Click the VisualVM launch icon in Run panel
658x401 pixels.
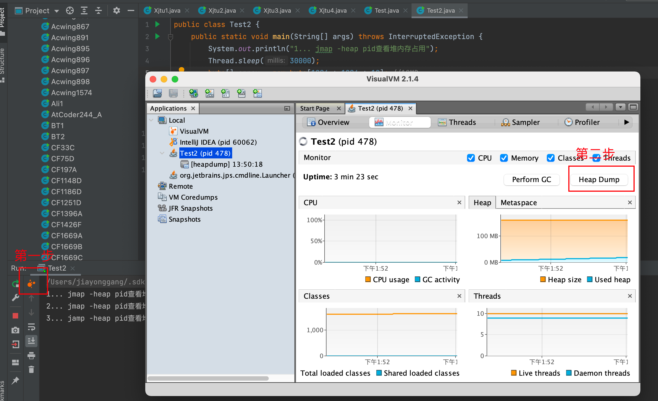(x=31, y=284)
